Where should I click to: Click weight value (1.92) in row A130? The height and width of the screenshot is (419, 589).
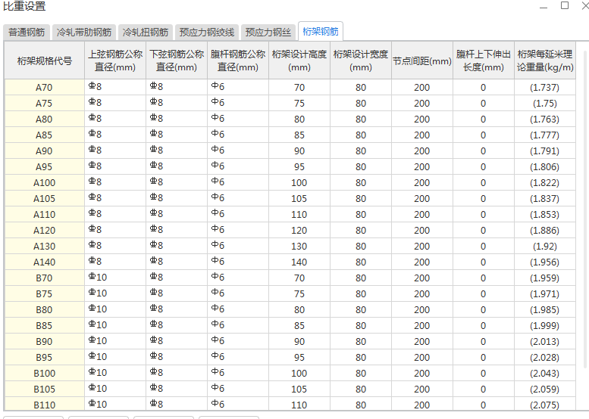click(x=545, y=247)
